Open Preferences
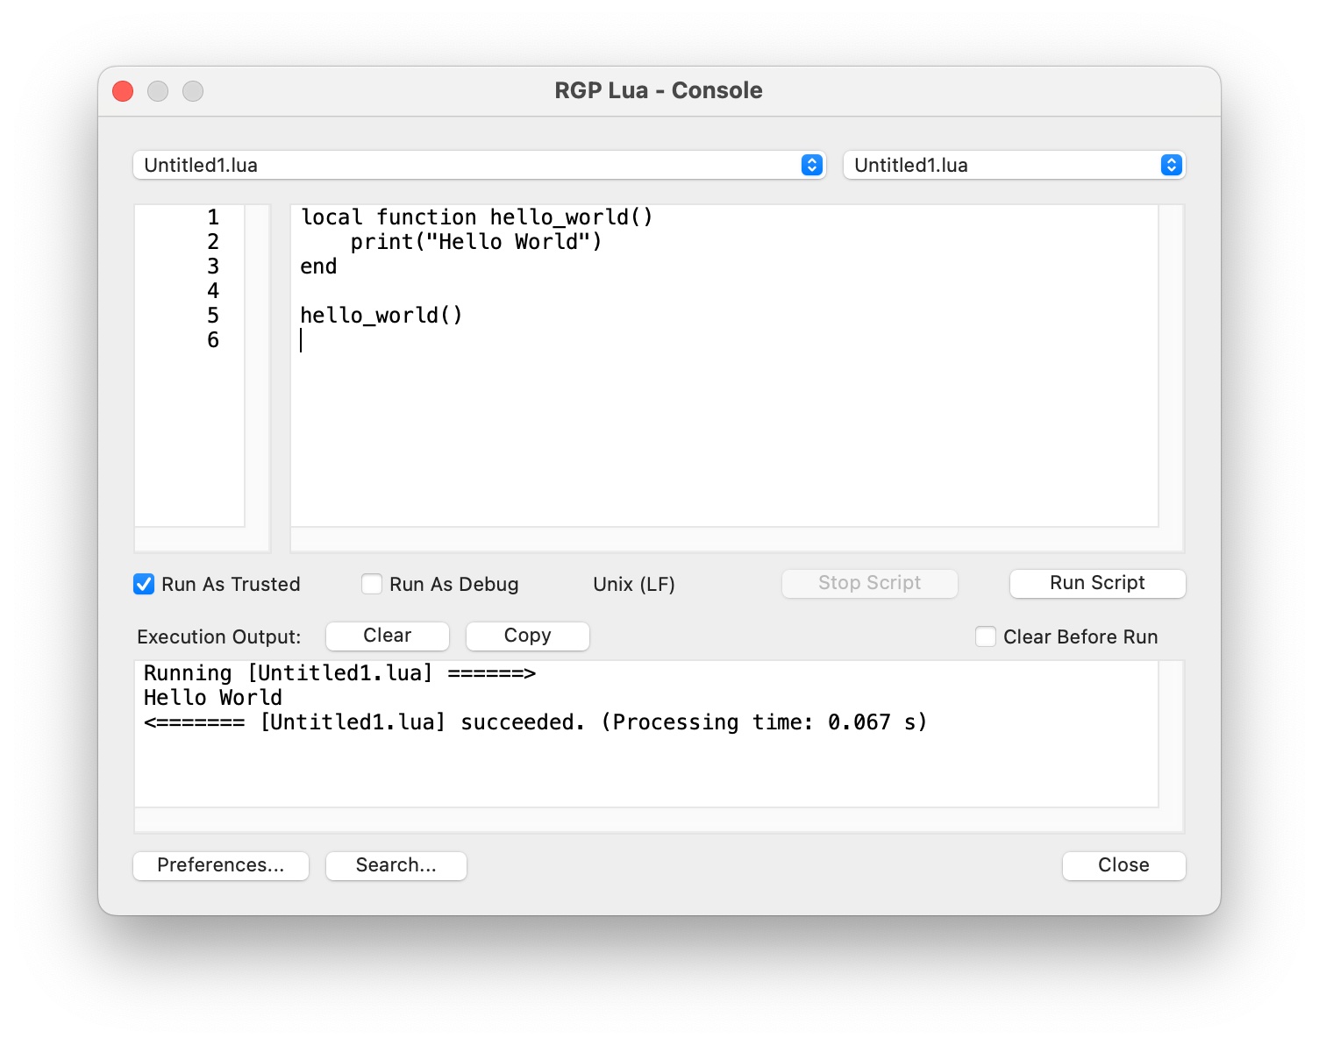1319x1045 pixels. [220, 865]
